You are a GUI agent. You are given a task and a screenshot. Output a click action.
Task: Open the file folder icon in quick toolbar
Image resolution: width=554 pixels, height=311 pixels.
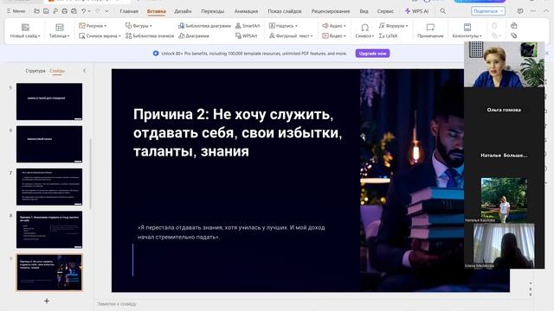tap(36, 11)
